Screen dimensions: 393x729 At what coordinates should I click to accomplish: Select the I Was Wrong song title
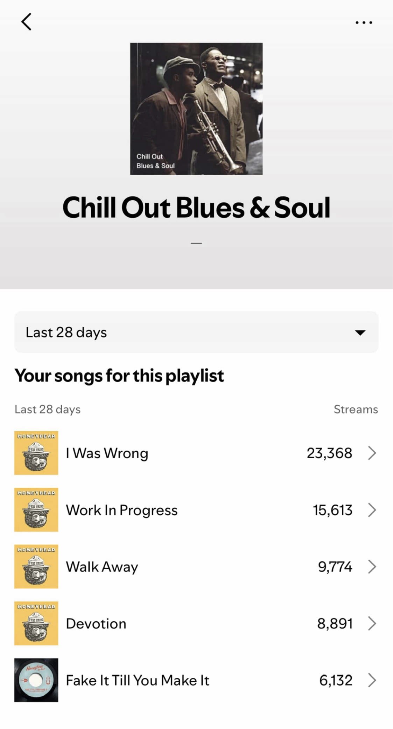(107, 453)
